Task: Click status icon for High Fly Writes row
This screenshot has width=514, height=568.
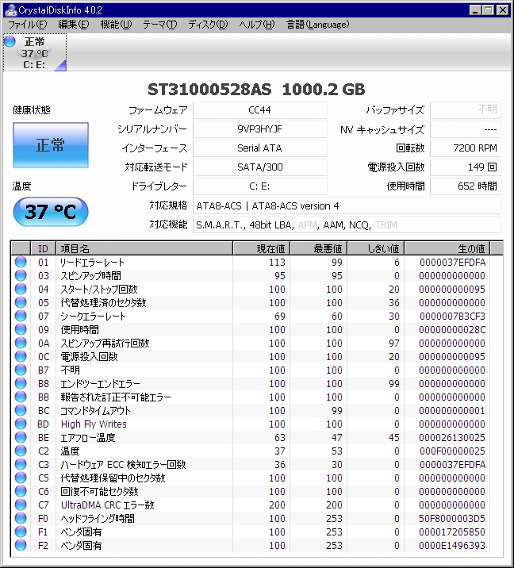Action: 21,424
